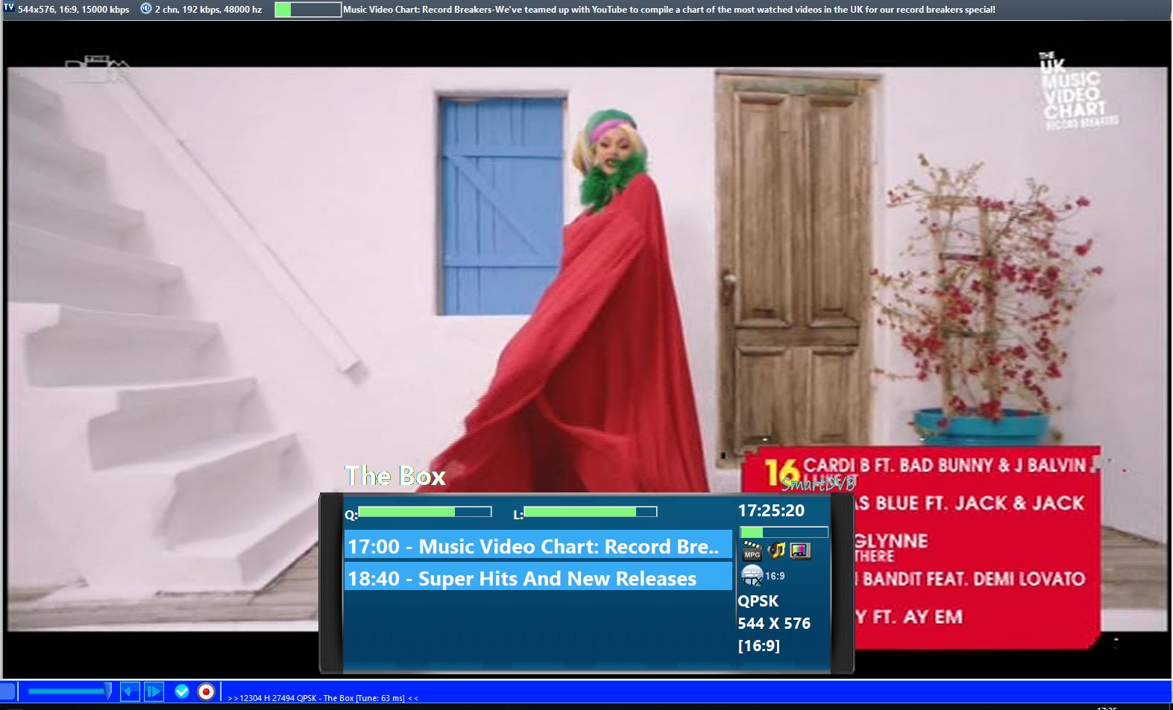Click the small '16:9' label beside teletext icon

(x=775, y=576)
